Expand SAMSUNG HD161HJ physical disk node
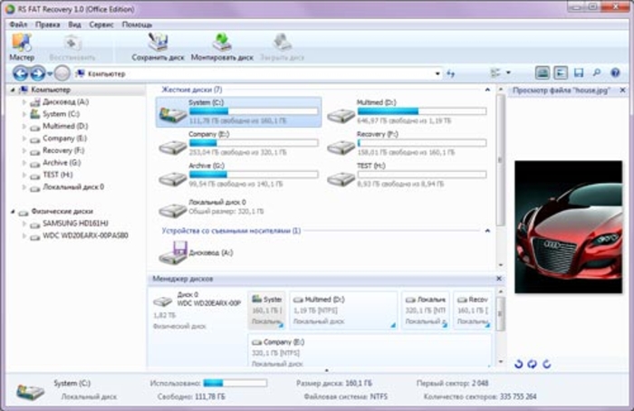This screenshot has height=411, width=634. coord(24,224)
